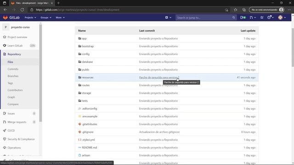Open the browser collections icon
Image resolution: width=294 pixels, height=165 pixels.
point(244,10)
